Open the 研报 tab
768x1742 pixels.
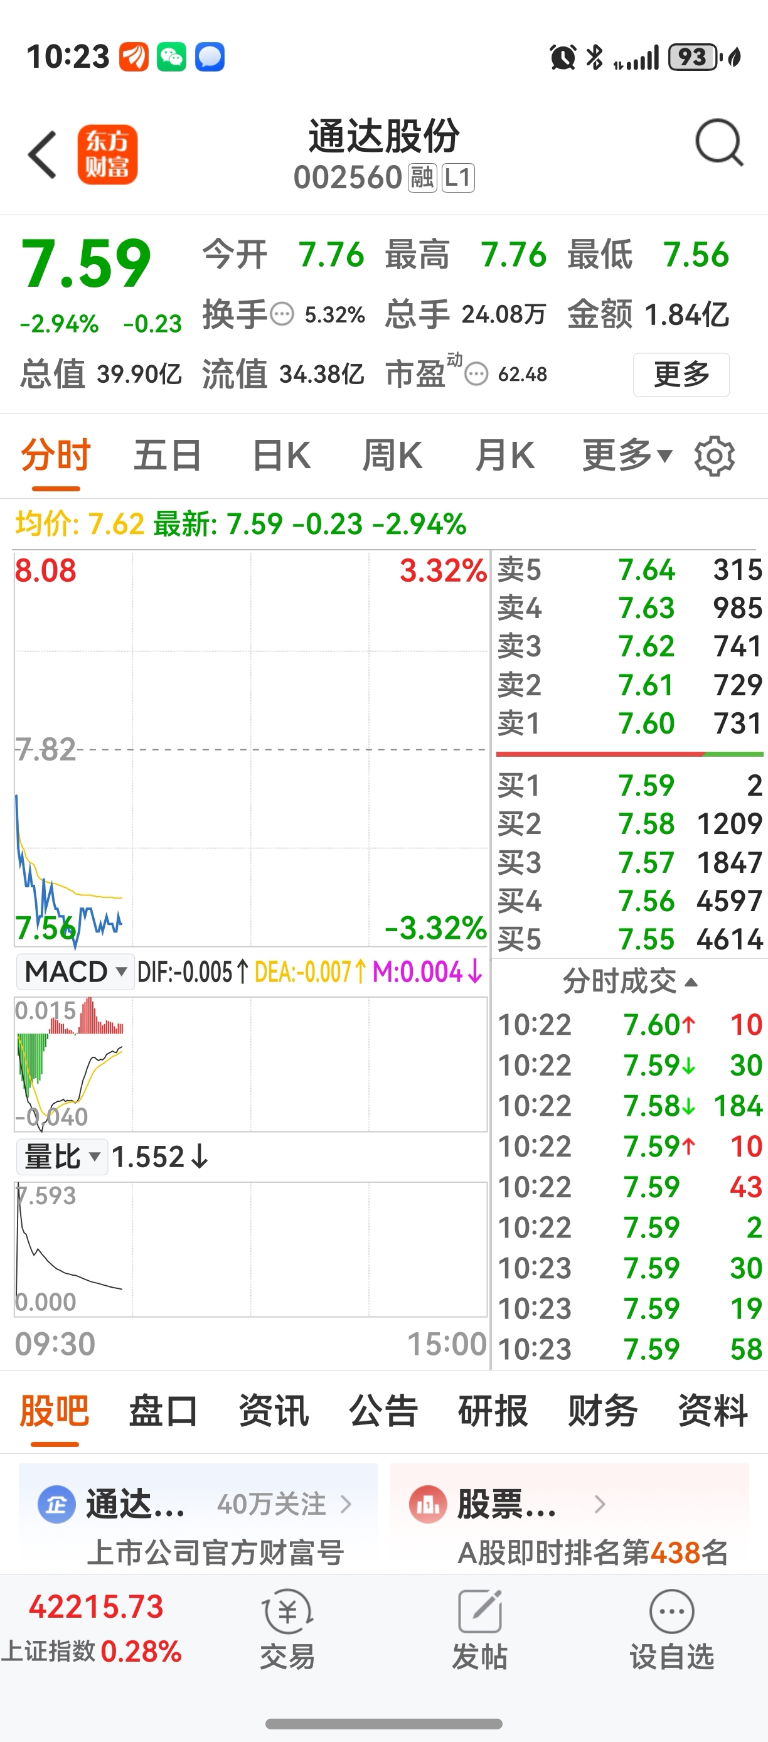pos(493,1411)
